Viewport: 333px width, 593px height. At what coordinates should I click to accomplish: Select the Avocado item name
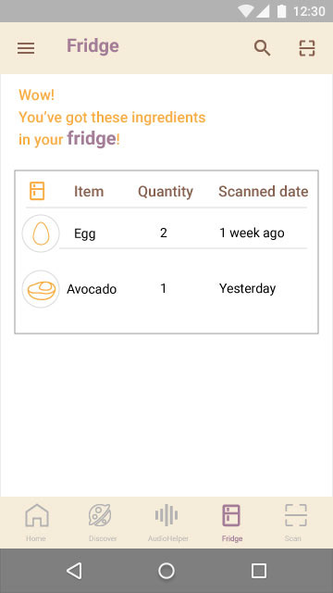[92, 289]
